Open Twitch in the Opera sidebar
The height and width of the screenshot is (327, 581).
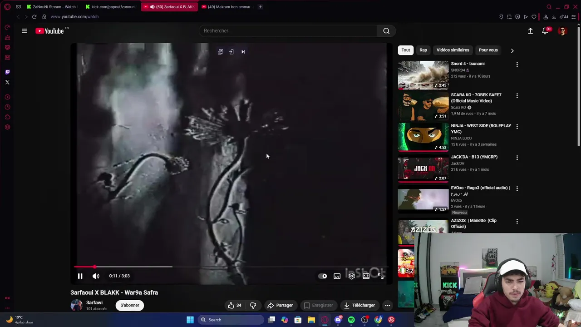point(7,72)
